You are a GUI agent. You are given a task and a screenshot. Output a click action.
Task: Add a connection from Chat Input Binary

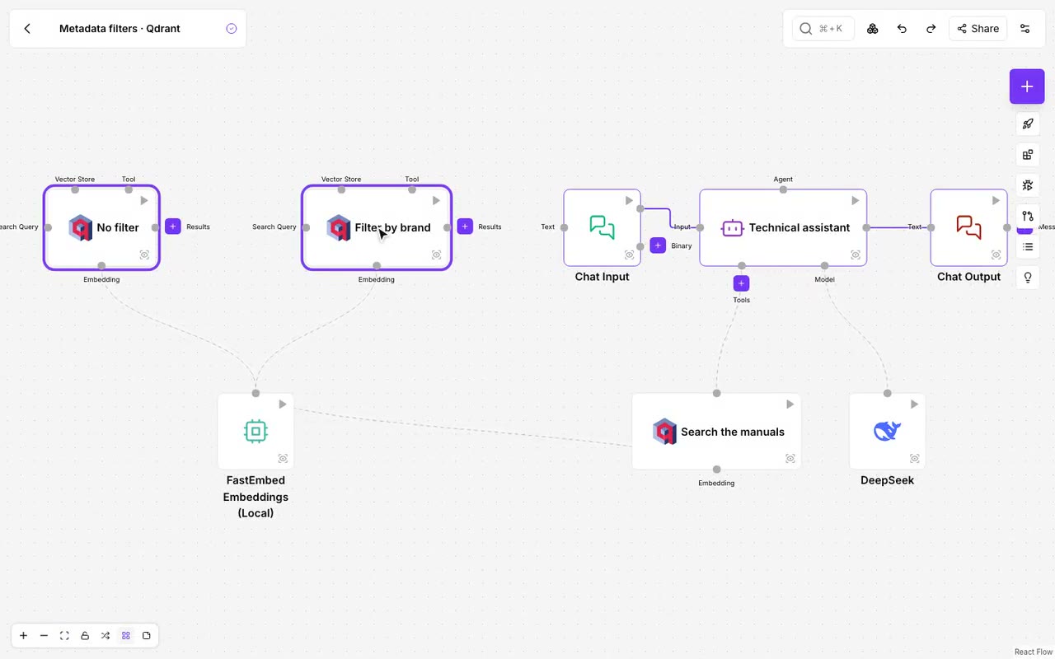pyautogui.click(x=658, y=245)
